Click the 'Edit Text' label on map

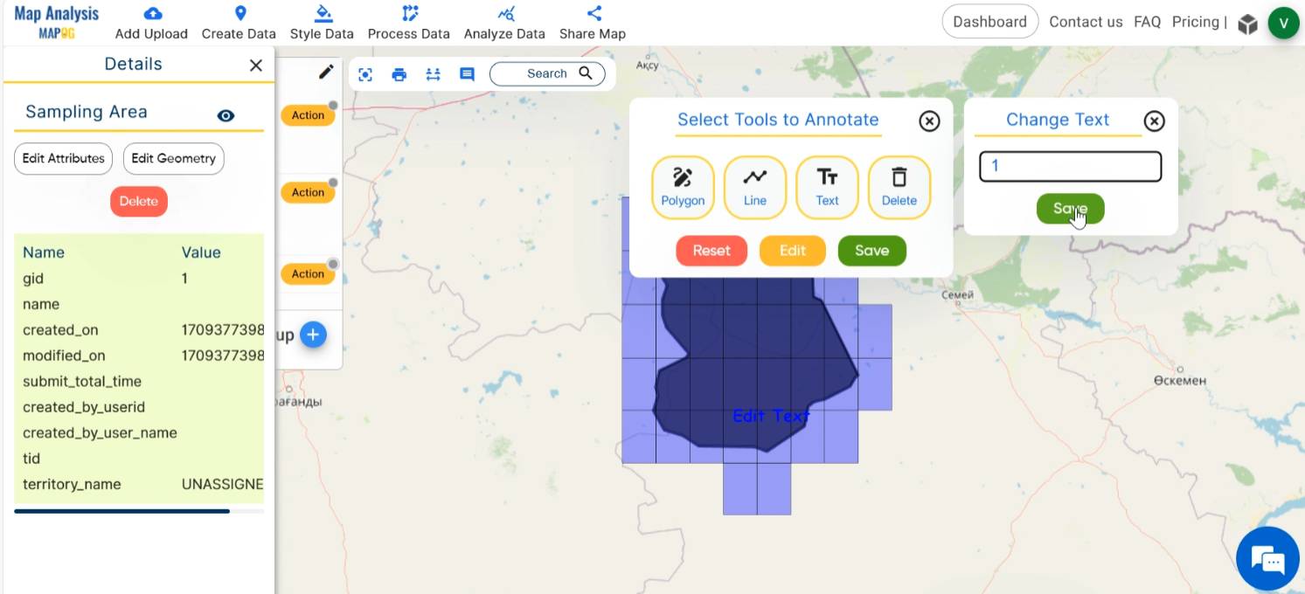[771, 416]
